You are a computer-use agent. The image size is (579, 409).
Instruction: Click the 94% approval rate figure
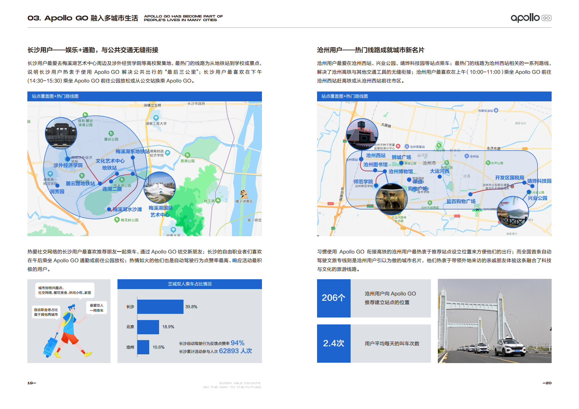[238, 343]
